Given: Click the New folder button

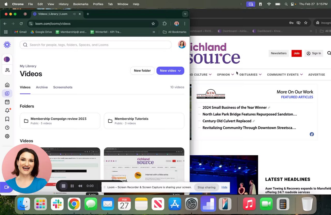Looking at the screenshot, I should [x=142, y=71].
